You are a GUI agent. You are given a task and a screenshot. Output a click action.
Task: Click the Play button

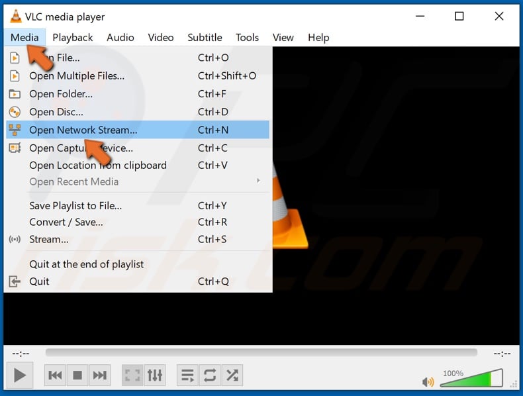click(20, 375)
